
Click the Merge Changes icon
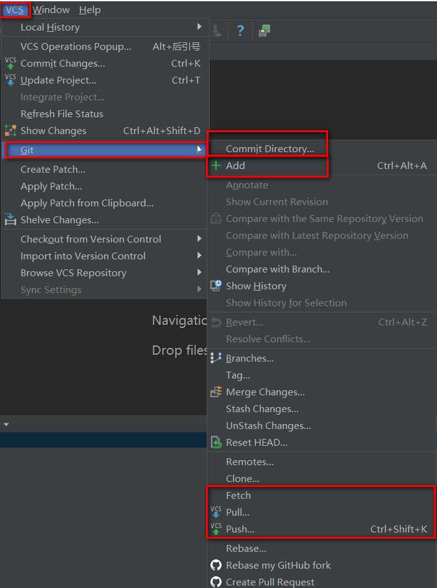216,392
